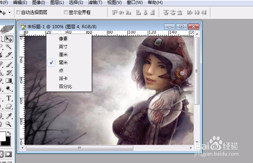
Task: Switch to Quick Mask mode
Action: tap(8, 154)
